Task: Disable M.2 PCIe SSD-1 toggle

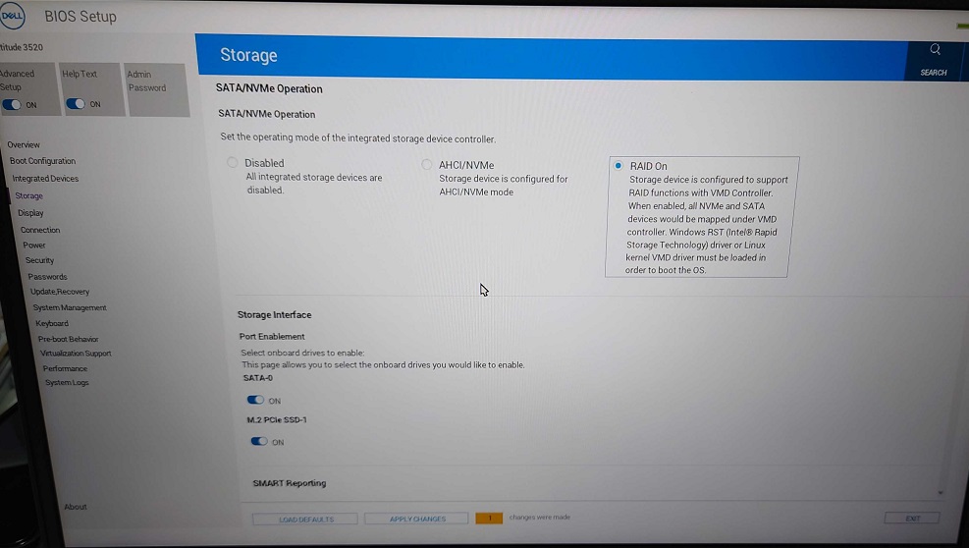Action: pos(259,442)
